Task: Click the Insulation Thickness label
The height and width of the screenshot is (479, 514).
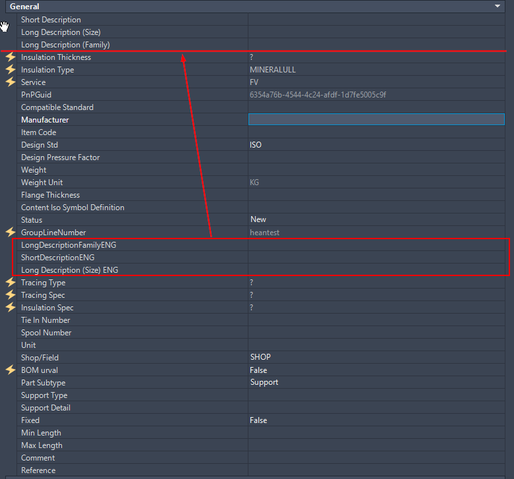Action: point(56,57)
